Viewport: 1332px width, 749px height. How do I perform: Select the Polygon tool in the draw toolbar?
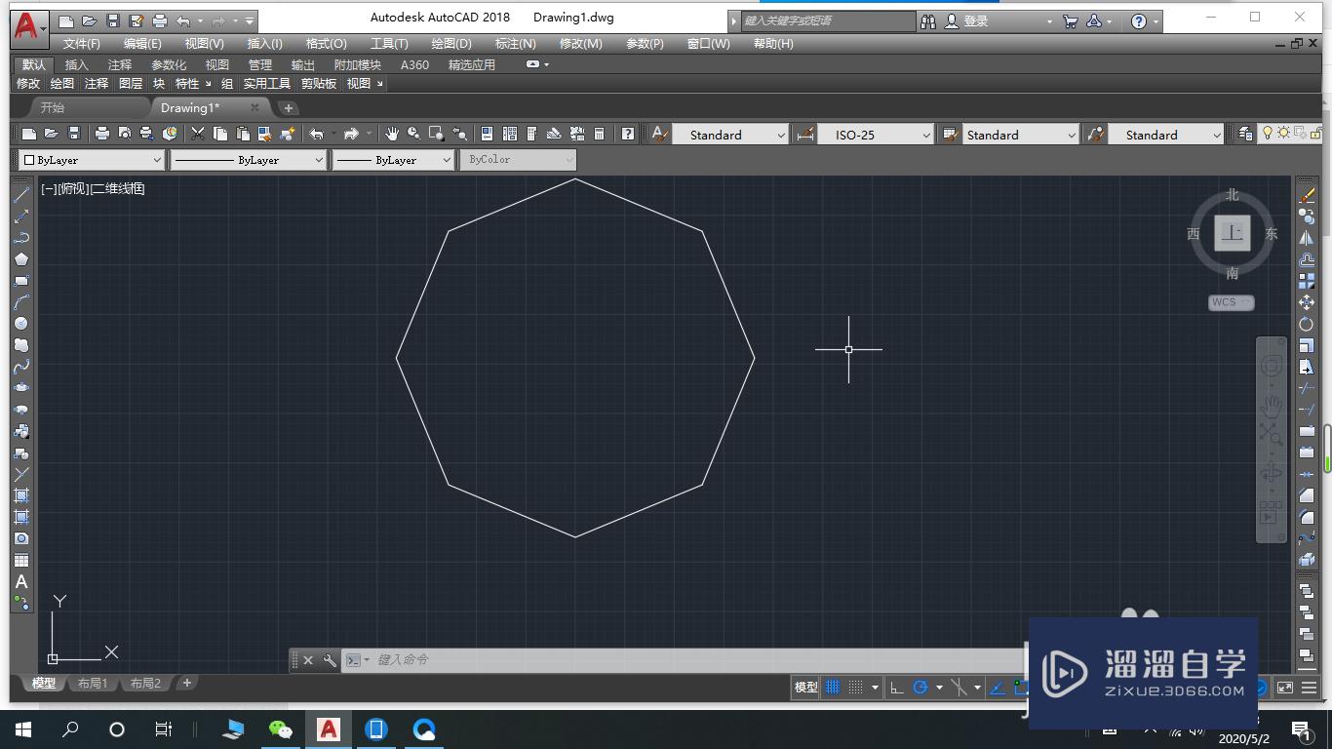[x=21, y=259]
